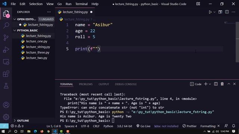239x134 pixels.
Task: Open the View menu
Action: (x=50, y=4)
